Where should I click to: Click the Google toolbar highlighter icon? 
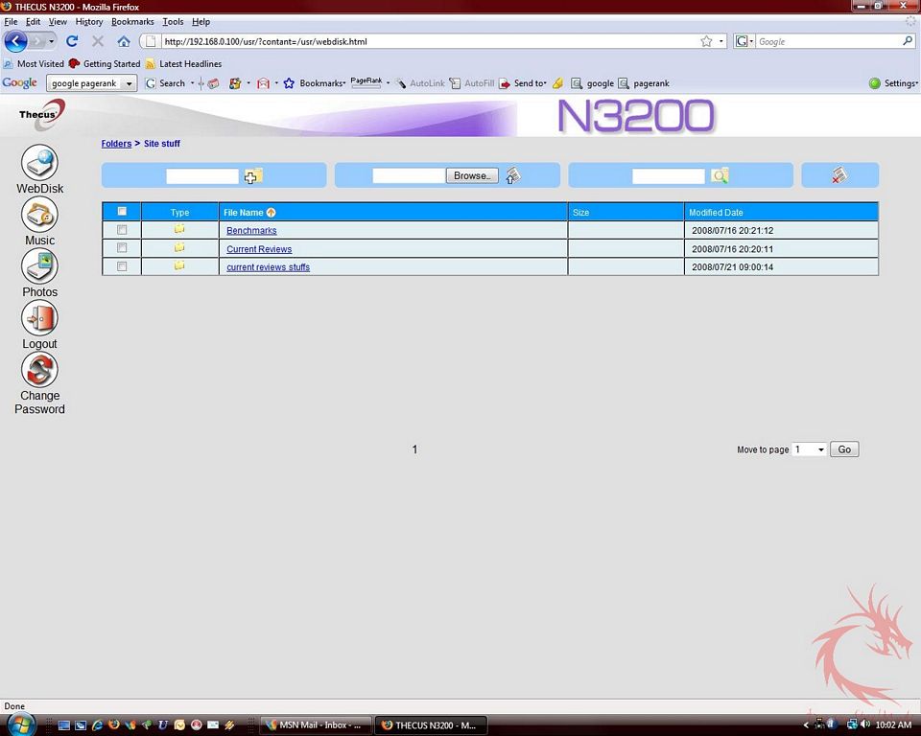(x=557, y=83)
